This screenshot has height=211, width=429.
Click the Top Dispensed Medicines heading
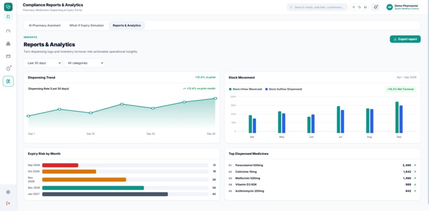249,154
